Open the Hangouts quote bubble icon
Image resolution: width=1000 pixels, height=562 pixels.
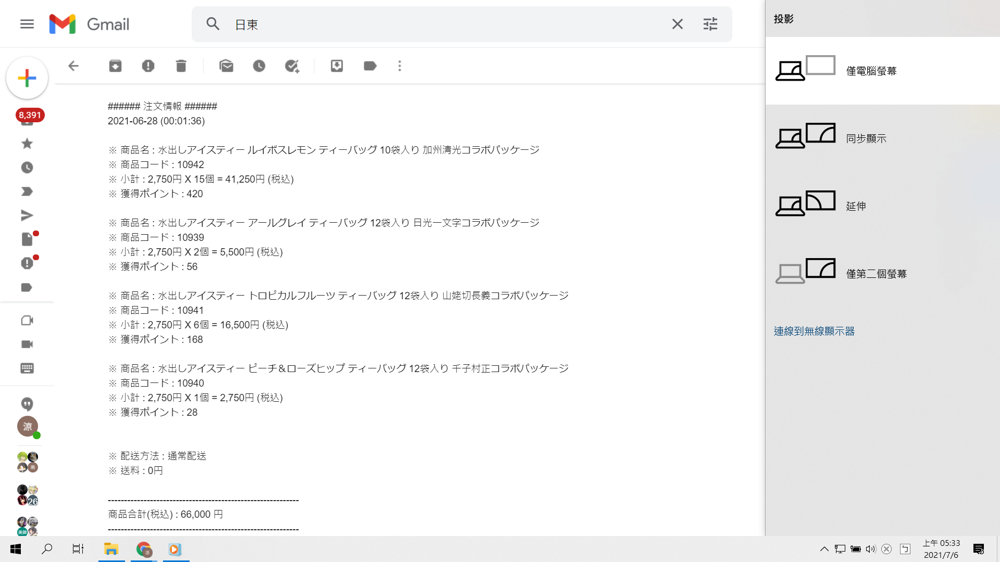(x=27, y=404)
